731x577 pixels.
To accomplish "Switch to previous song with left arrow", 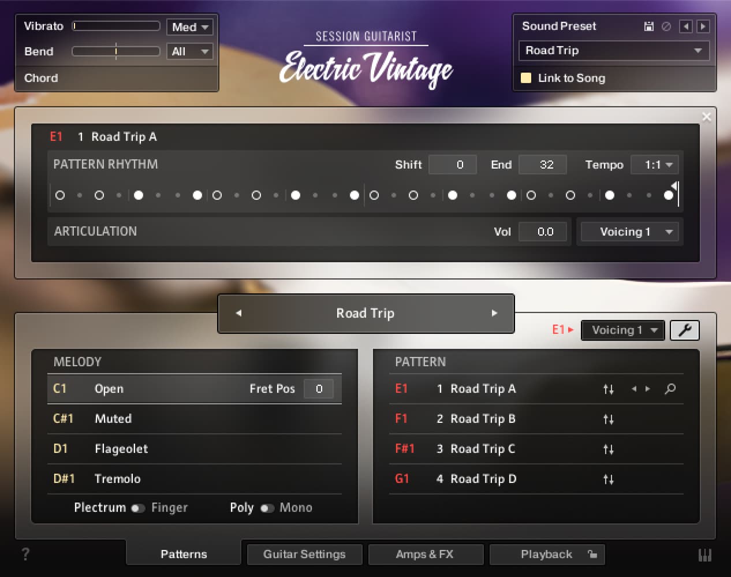I will 238,313.
